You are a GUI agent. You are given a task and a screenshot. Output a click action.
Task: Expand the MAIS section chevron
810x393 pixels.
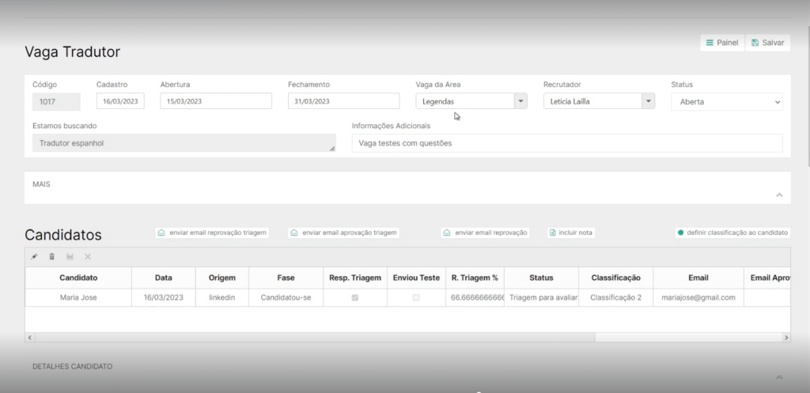(x=778, y=195)
